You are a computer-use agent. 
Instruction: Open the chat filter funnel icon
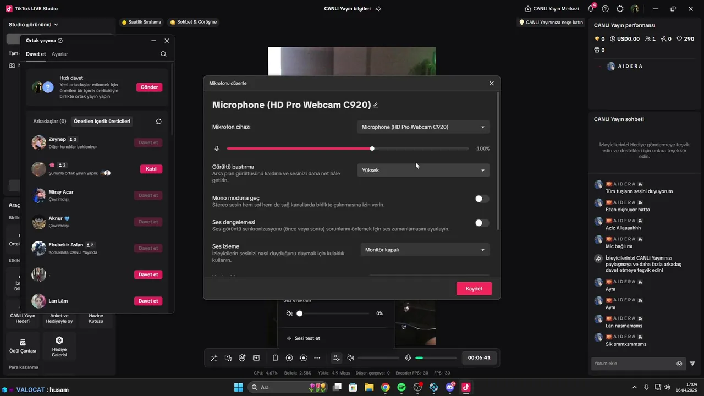coord(692,364)
